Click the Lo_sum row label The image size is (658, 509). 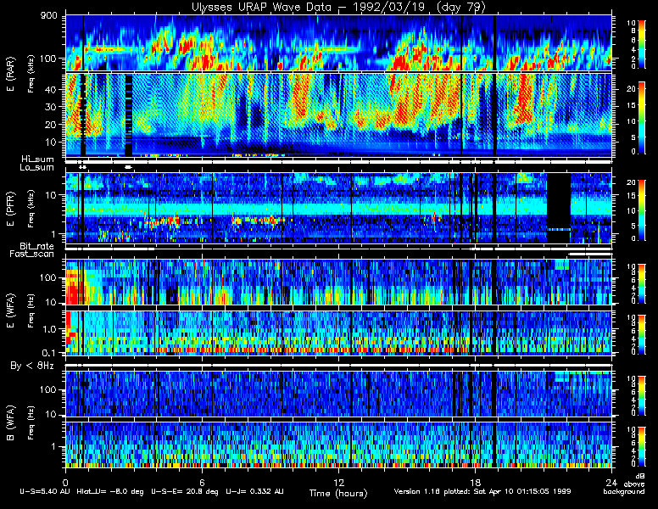(36, 168)
